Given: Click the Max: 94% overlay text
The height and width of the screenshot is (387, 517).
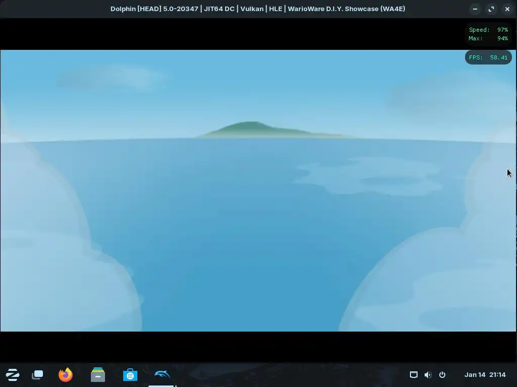Looking at the screenshot, I should pos(488,38).
